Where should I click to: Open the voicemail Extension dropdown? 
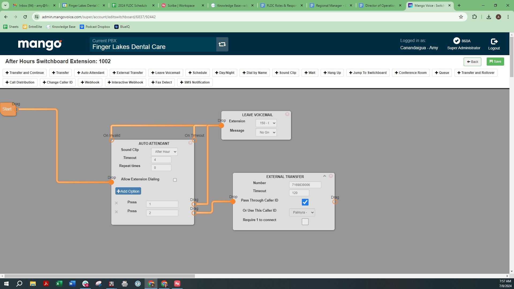pyautogui.click(x=266, y=123)
